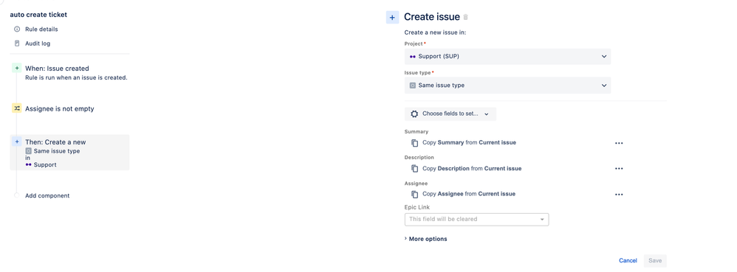The width and height of the screenshot is (737, 272).
Task: Open the Audit log document icon
Action: (17, 43)
